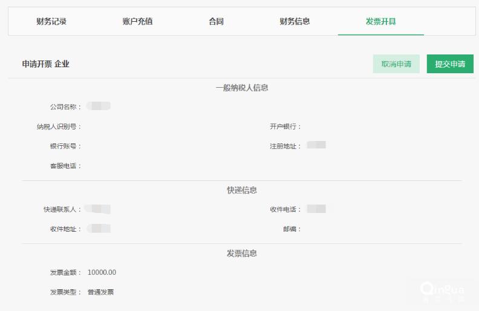The width and height of the screenshot is (479, 311).
Task: Click the 申请开票 企业 heading
Action: point(46,64)
